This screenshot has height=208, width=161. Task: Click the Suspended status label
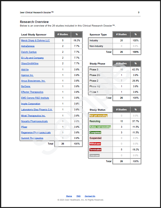tap(96, 138)
